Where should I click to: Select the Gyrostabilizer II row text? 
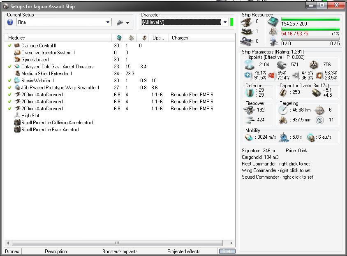click(x=36, y=60)
